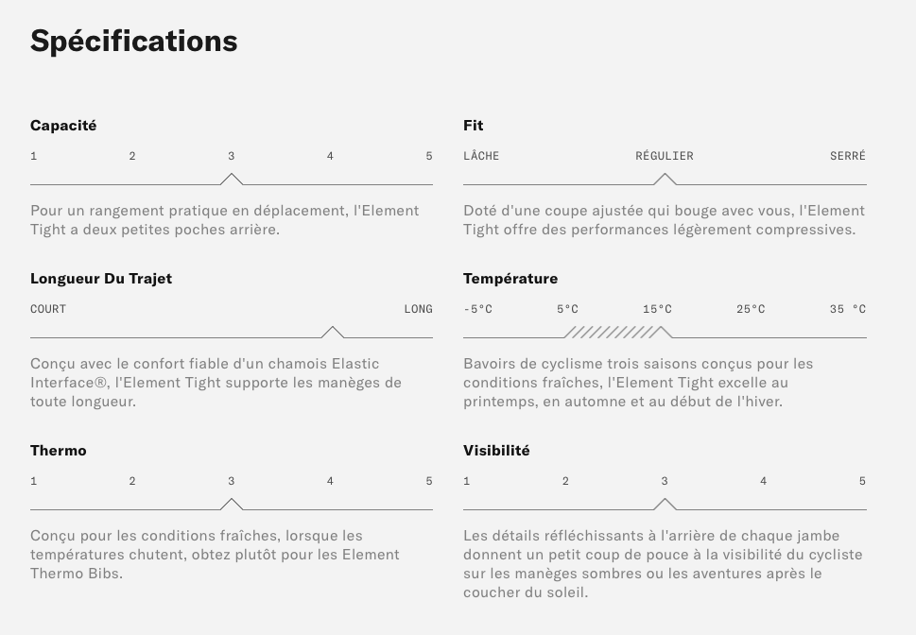This screenshot has height=635, width=916.
Task: Click number 4 on Visibilité scale
Action: click(x=764, y=481)
